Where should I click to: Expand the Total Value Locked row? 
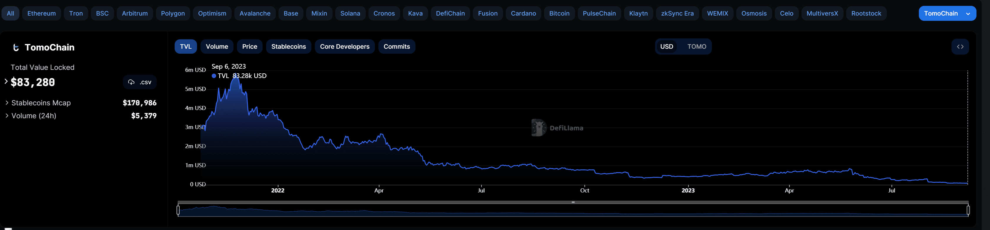pos(6,81)
